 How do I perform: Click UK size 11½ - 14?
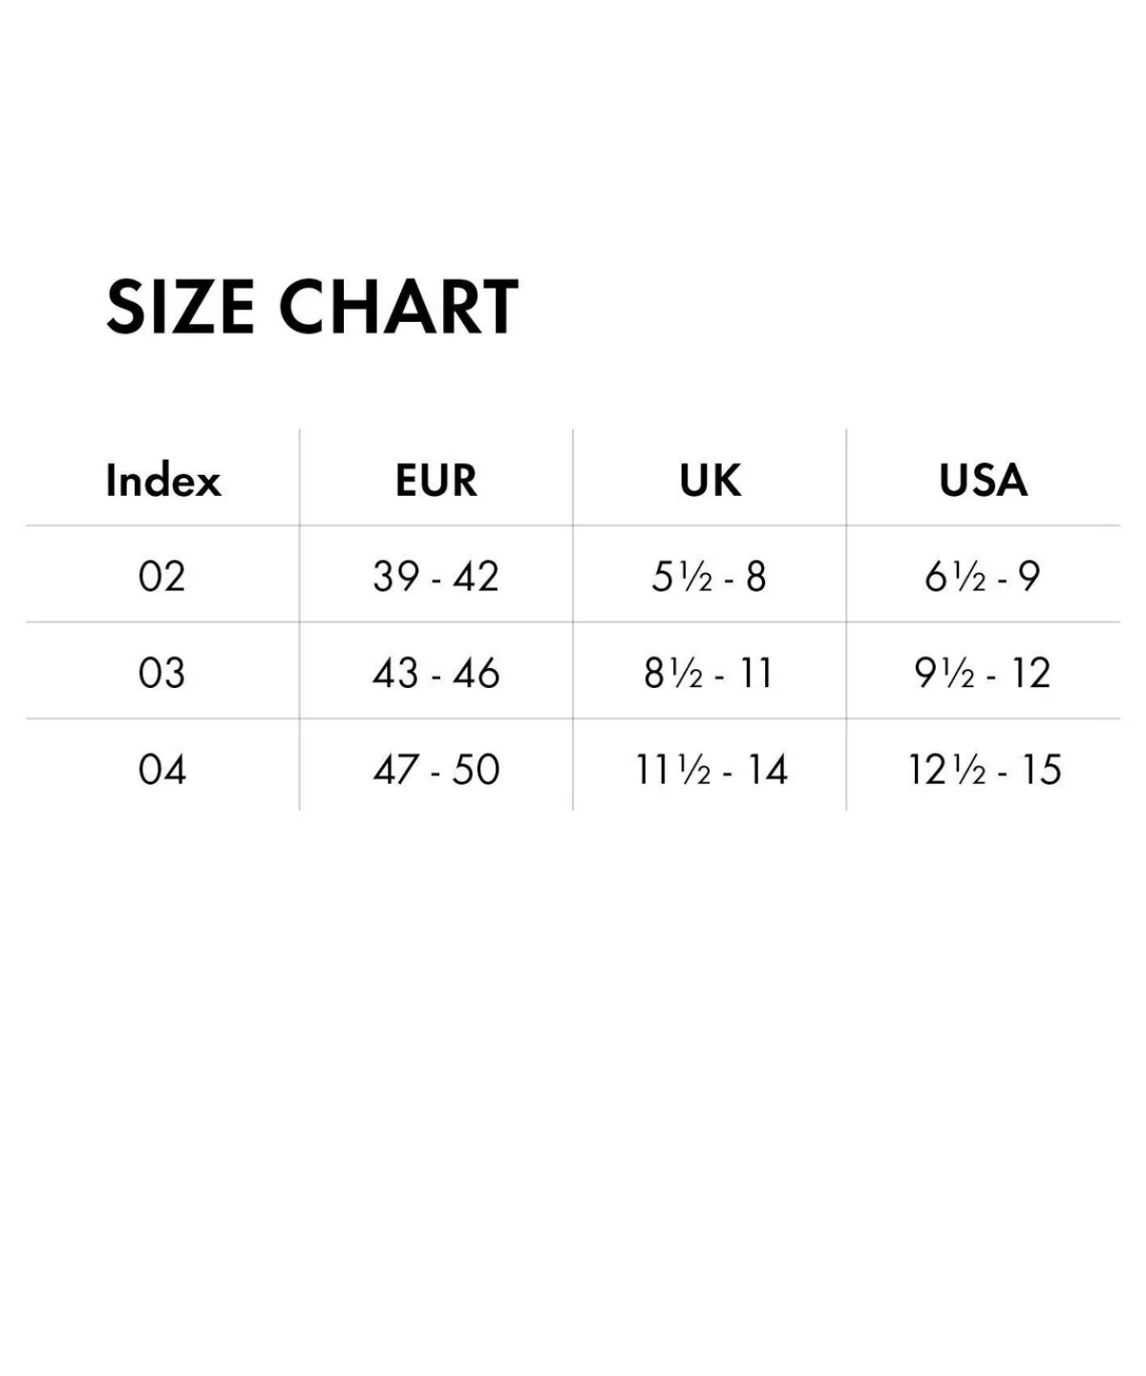711,769
